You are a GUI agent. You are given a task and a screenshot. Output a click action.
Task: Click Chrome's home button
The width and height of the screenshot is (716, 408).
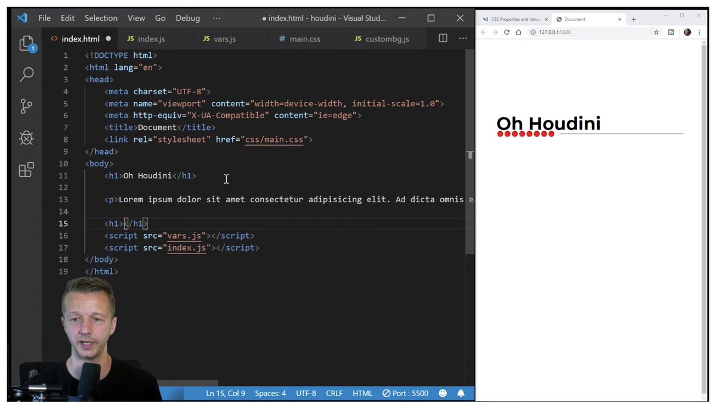point(519,32)
